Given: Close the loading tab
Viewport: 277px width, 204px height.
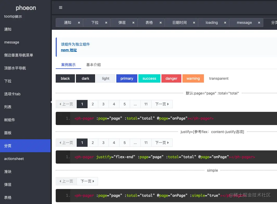Looking at the screenshot, I should pos(225,23).
